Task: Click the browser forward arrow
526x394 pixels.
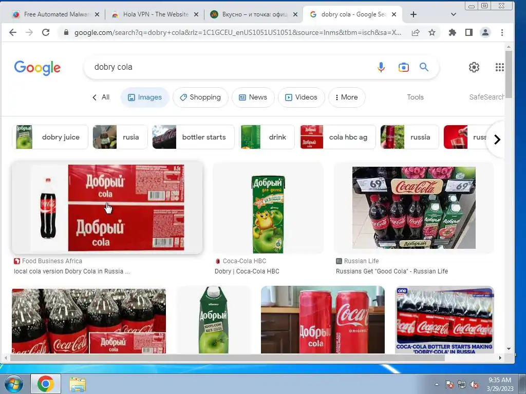Action: coord(29,32)
